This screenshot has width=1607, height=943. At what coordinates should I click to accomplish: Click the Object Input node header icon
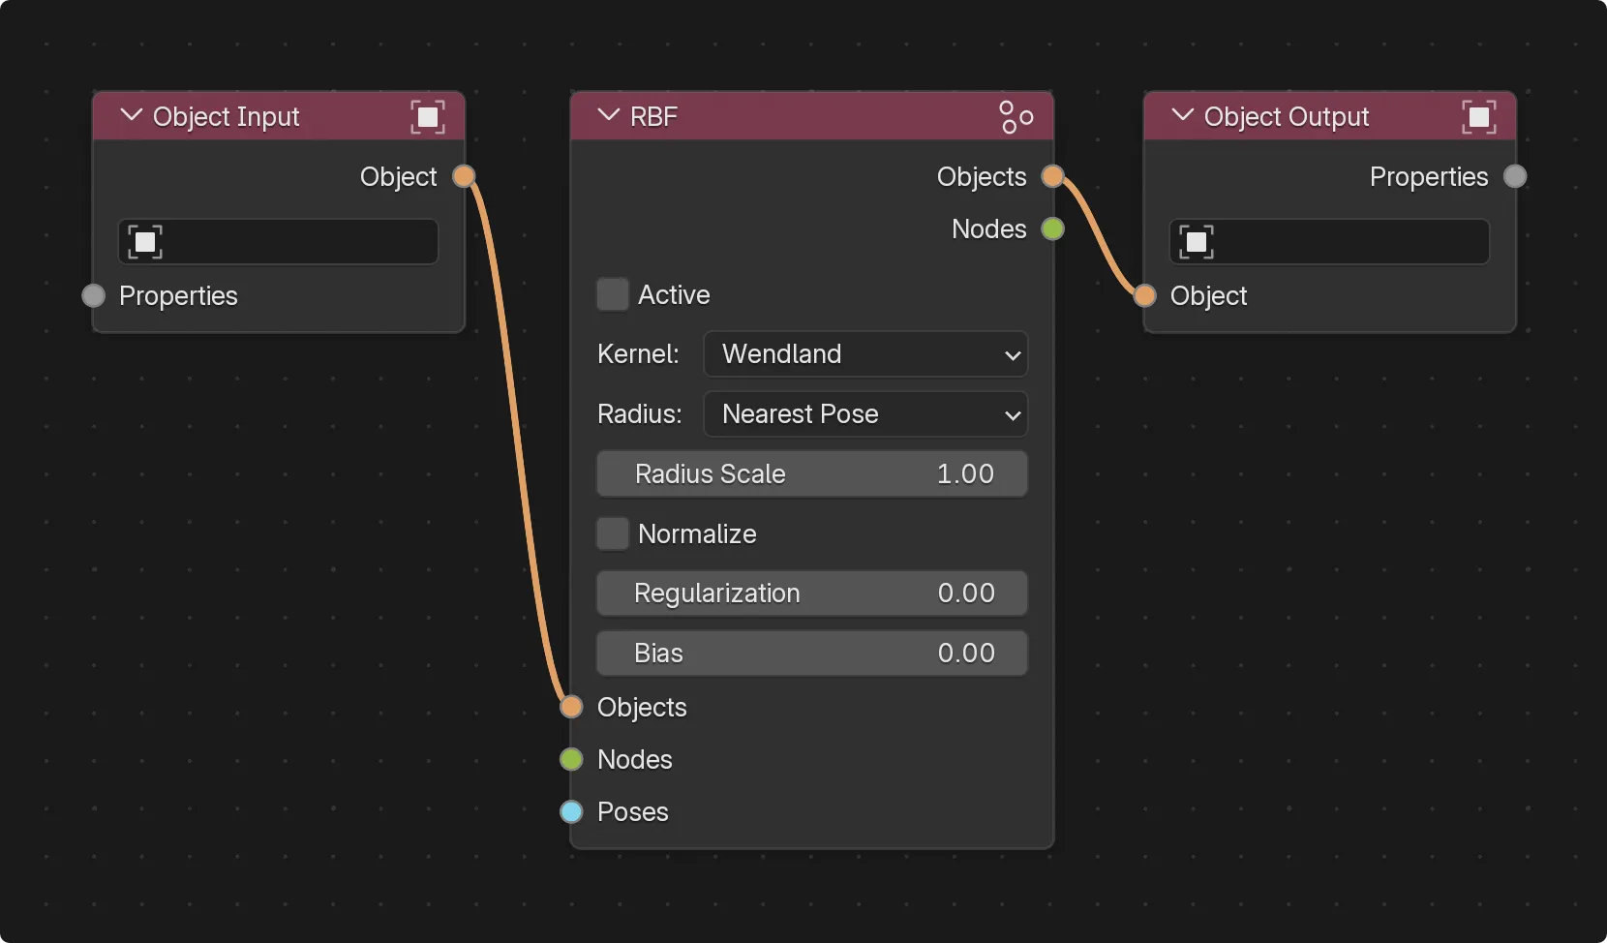pos(428,117)
